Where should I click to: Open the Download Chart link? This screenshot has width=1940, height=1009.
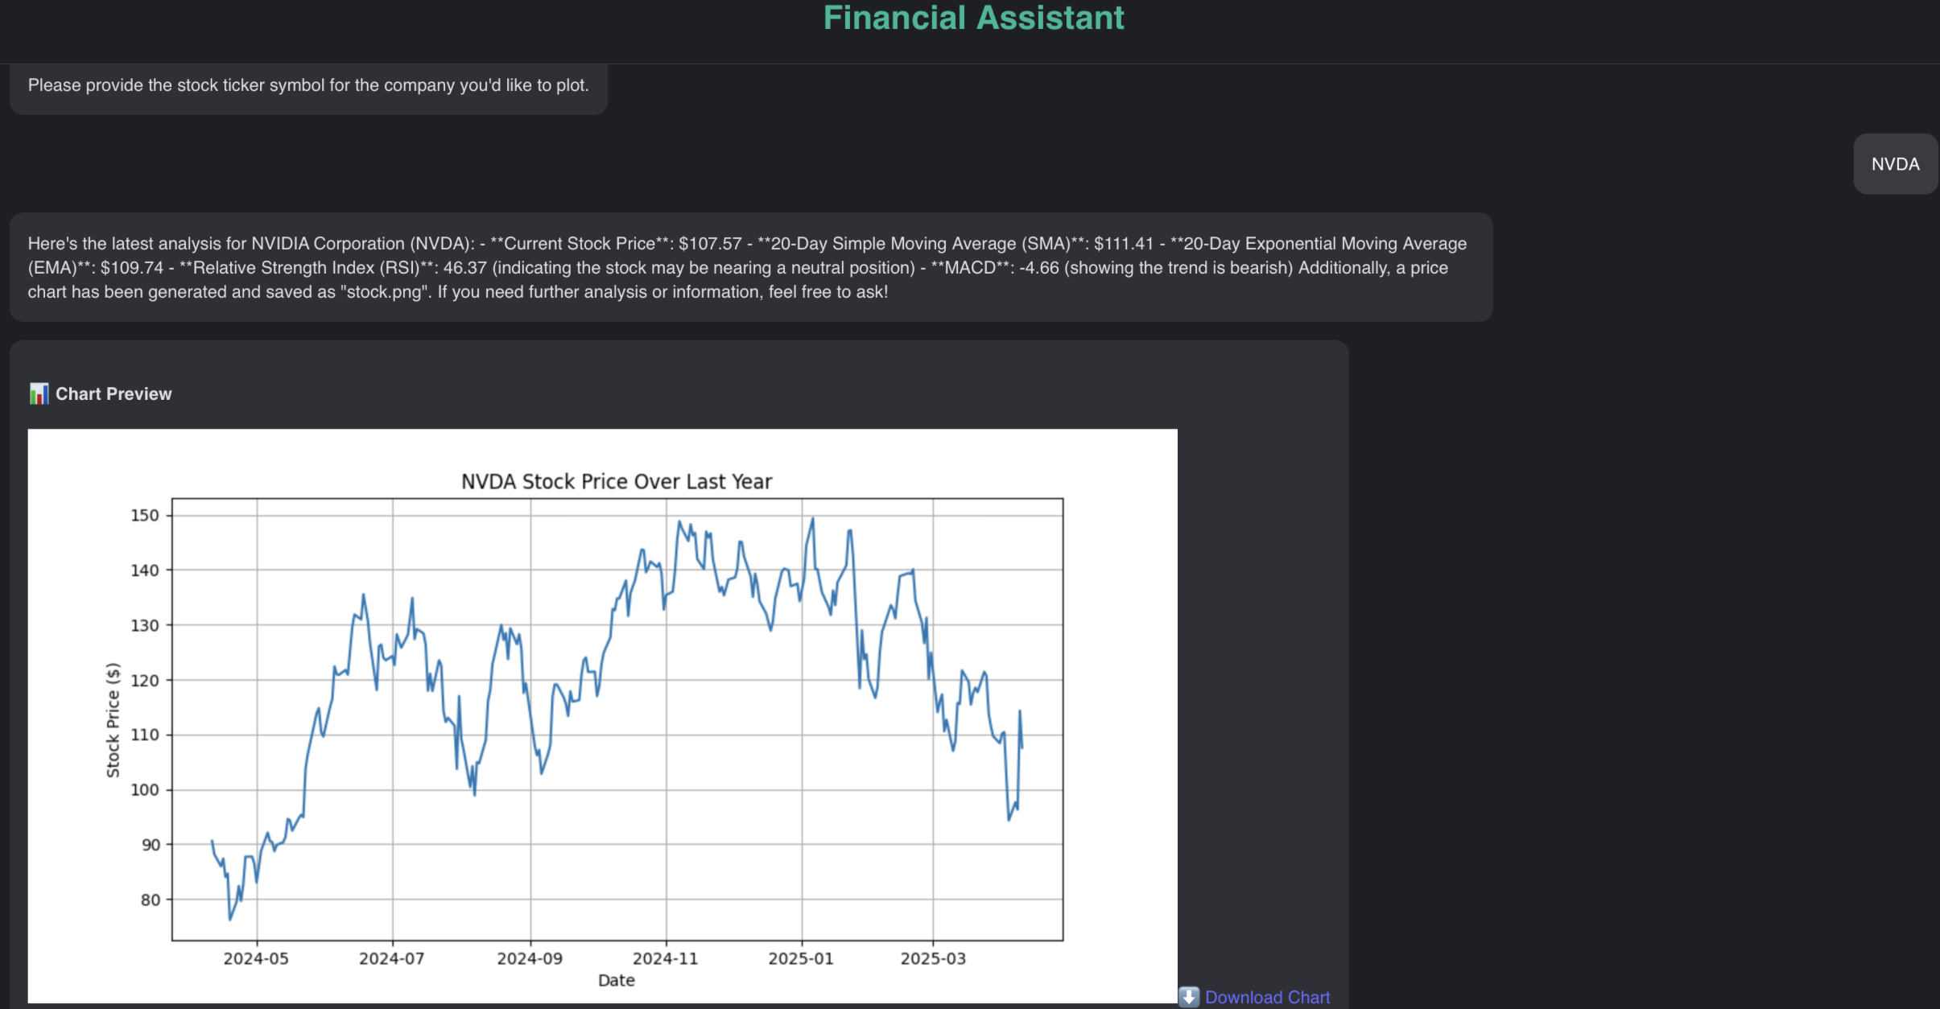(1268, 997)
